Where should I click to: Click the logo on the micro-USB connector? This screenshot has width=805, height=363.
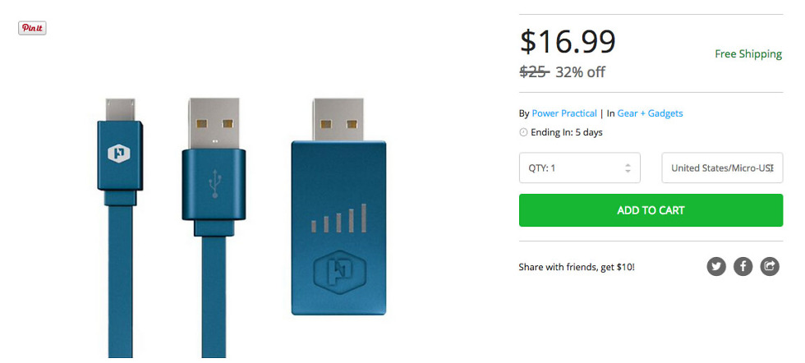tap(119, 153)
